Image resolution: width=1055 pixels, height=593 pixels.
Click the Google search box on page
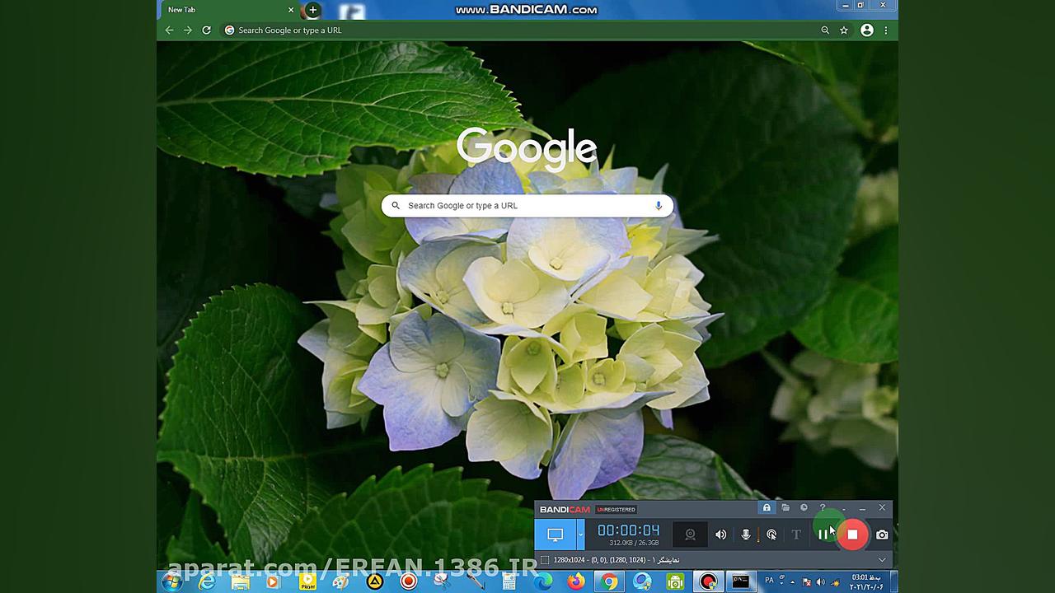(527, 206)
